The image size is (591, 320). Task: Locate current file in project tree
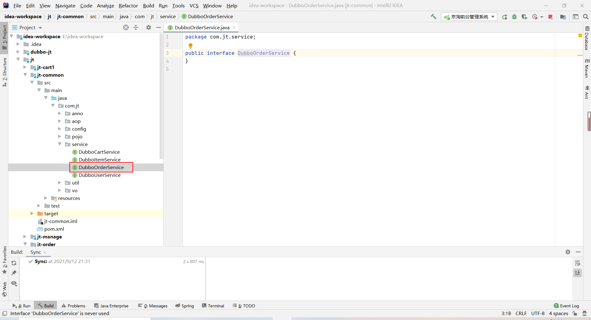[126, 27]
